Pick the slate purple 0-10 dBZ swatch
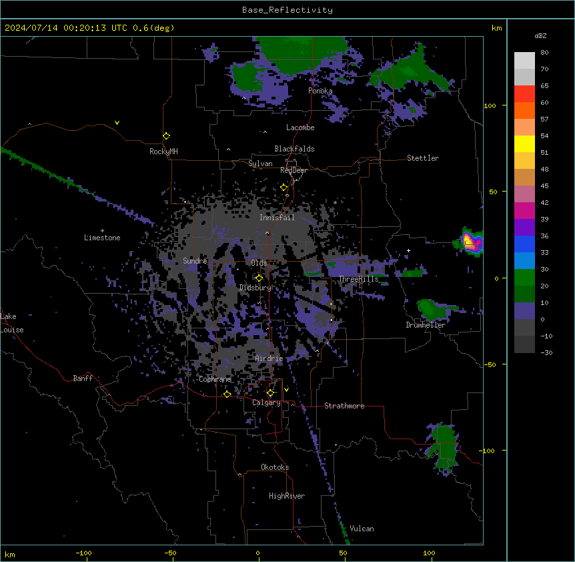575x562 pixels. (524, 311)
